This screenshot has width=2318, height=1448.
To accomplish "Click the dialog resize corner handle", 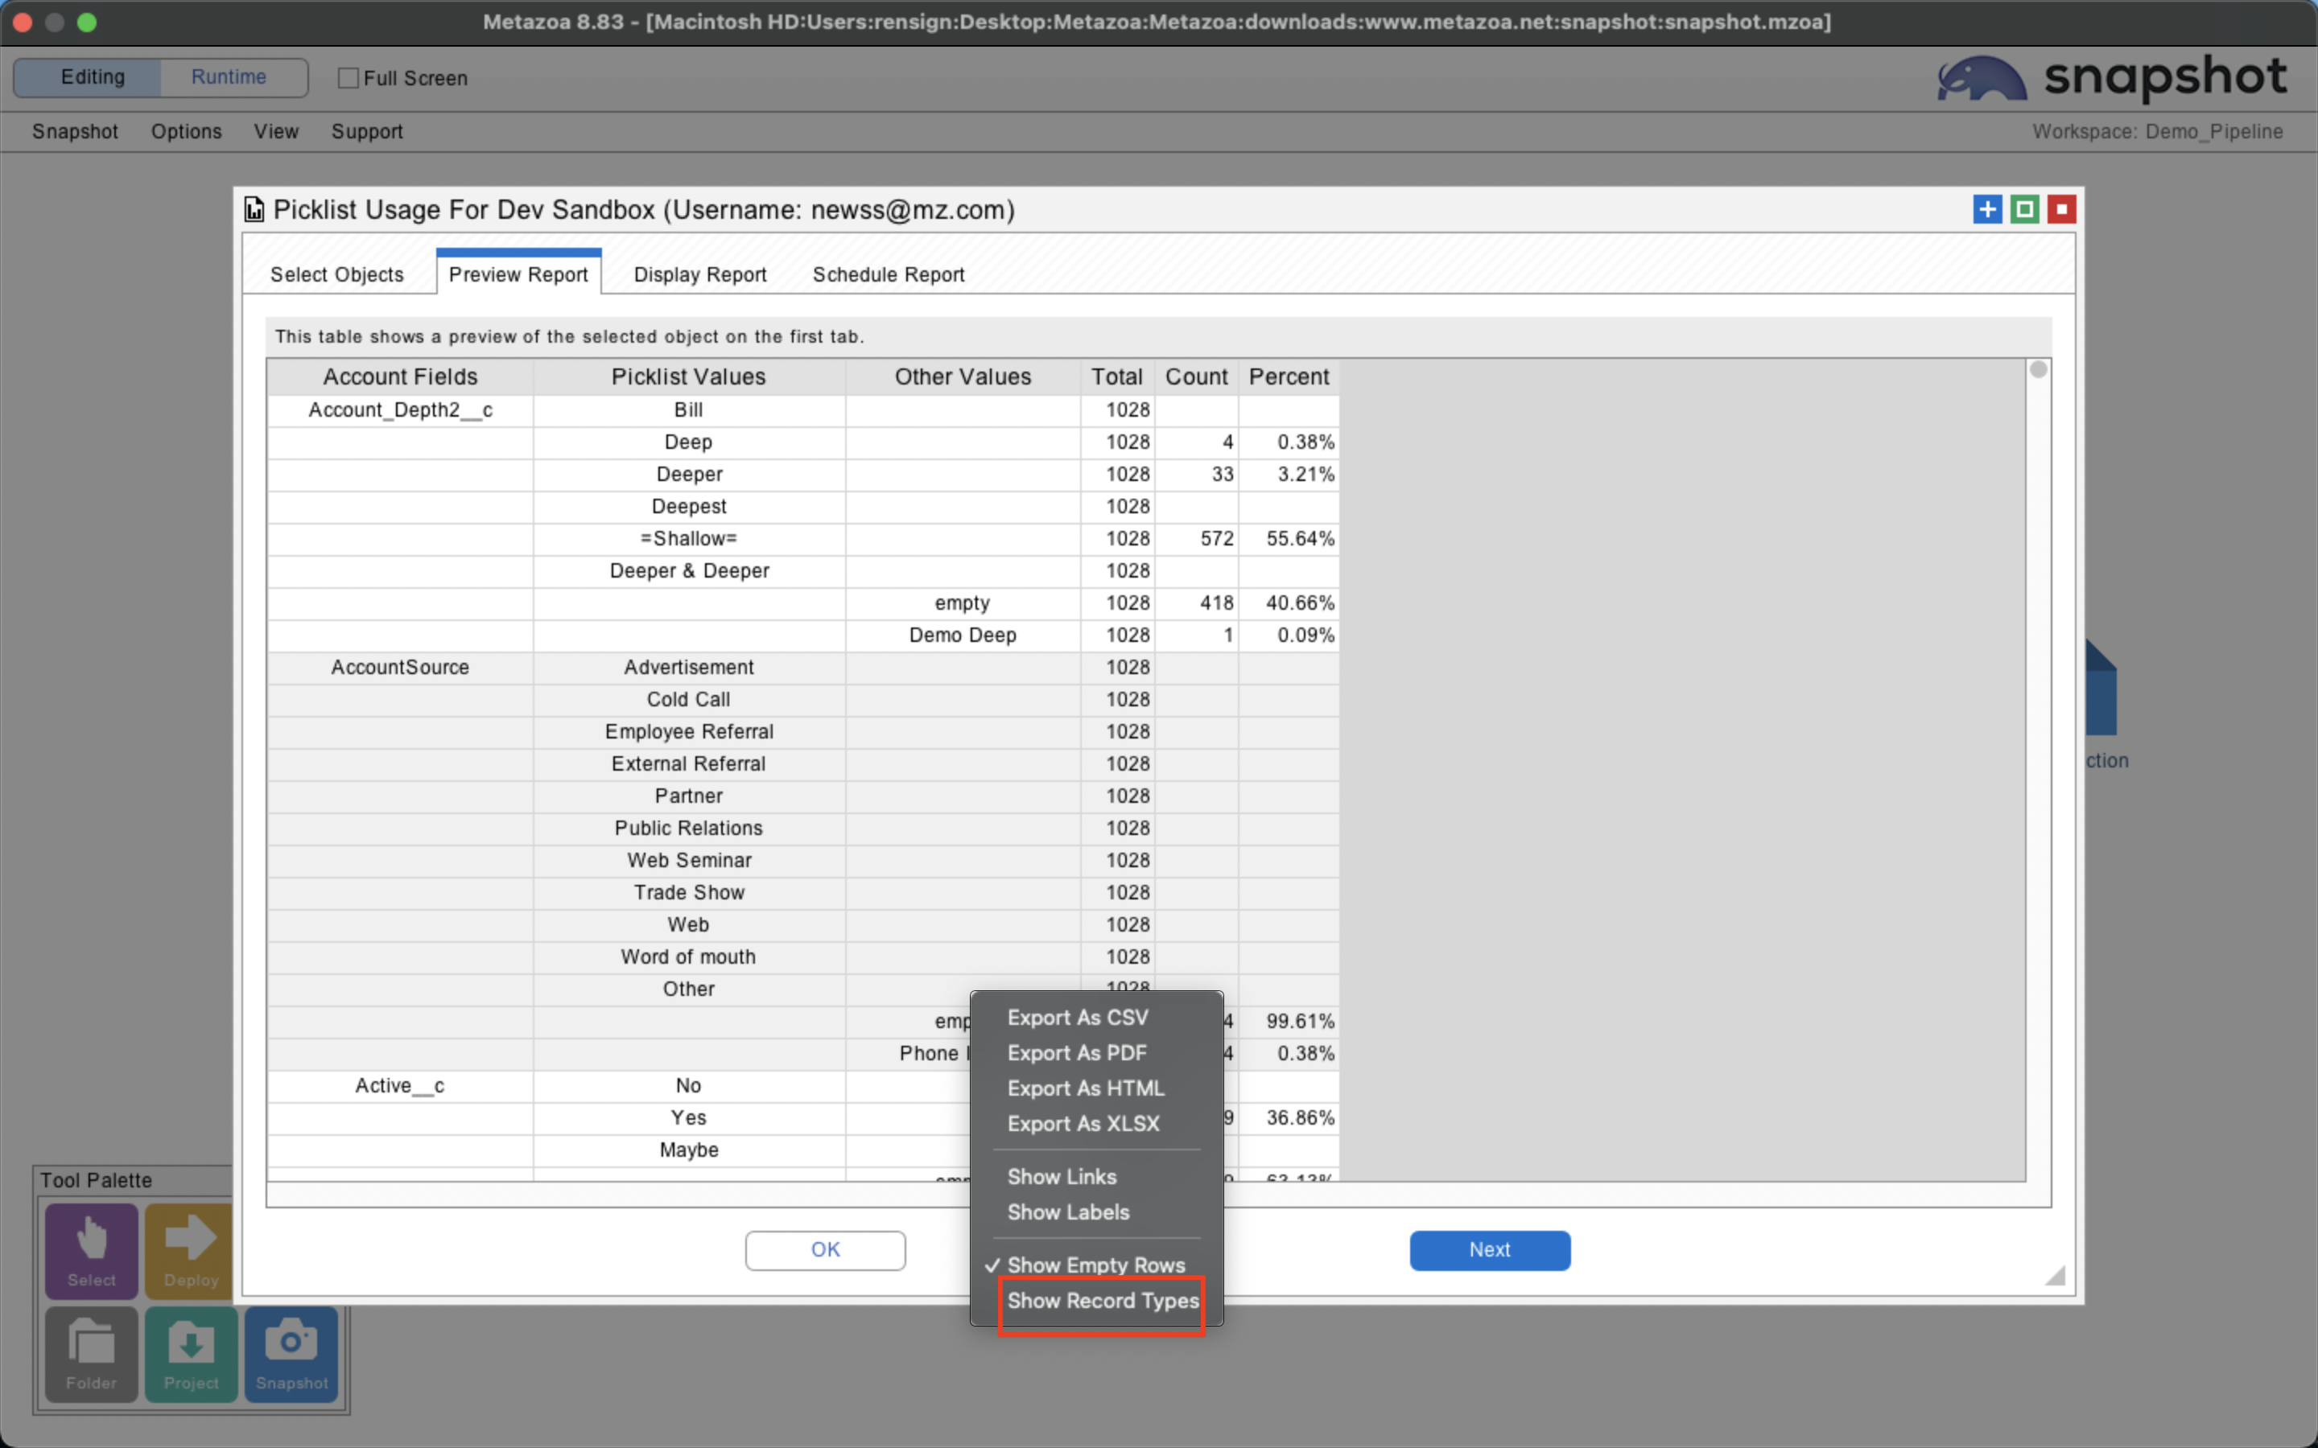I will [x=2055, y=1275].
